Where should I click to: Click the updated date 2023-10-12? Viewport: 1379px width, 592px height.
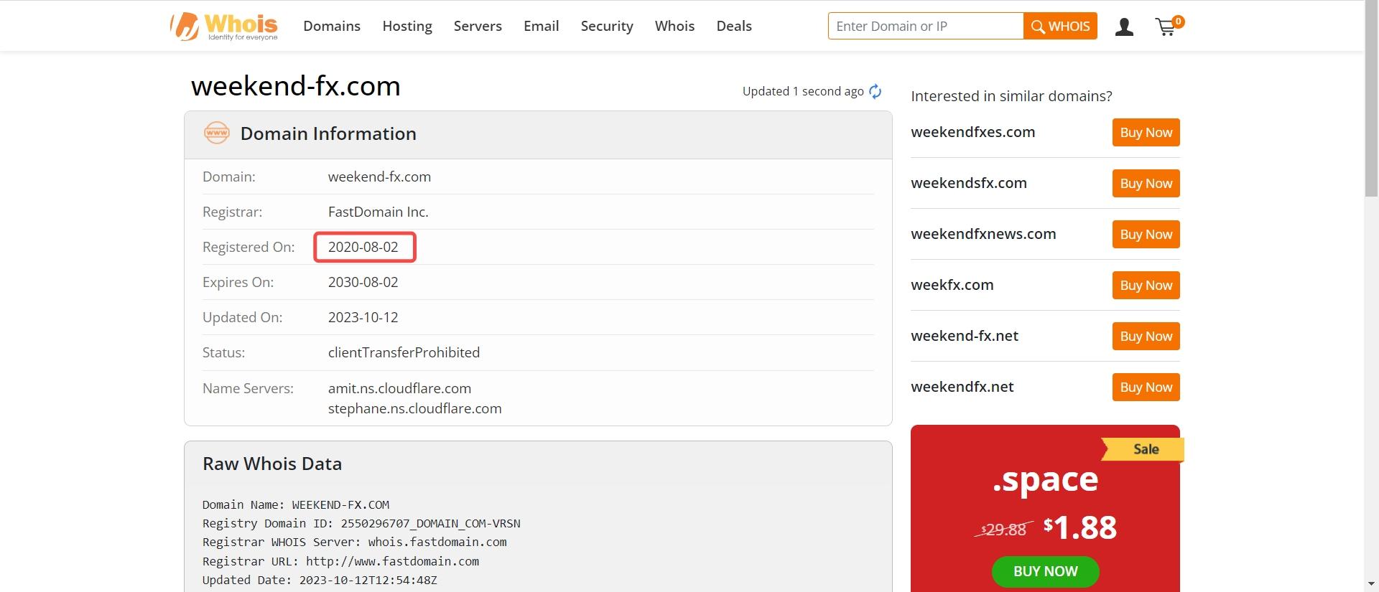point(363,317)
